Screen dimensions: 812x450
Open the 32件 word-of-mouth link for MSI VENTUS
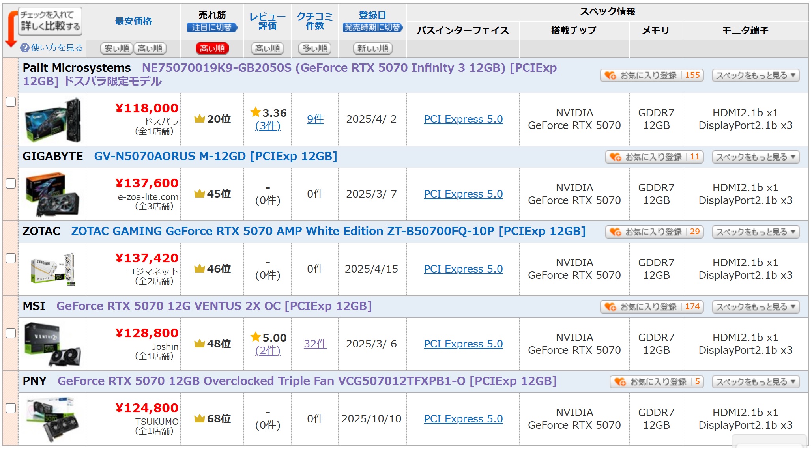tap(315, 344)
